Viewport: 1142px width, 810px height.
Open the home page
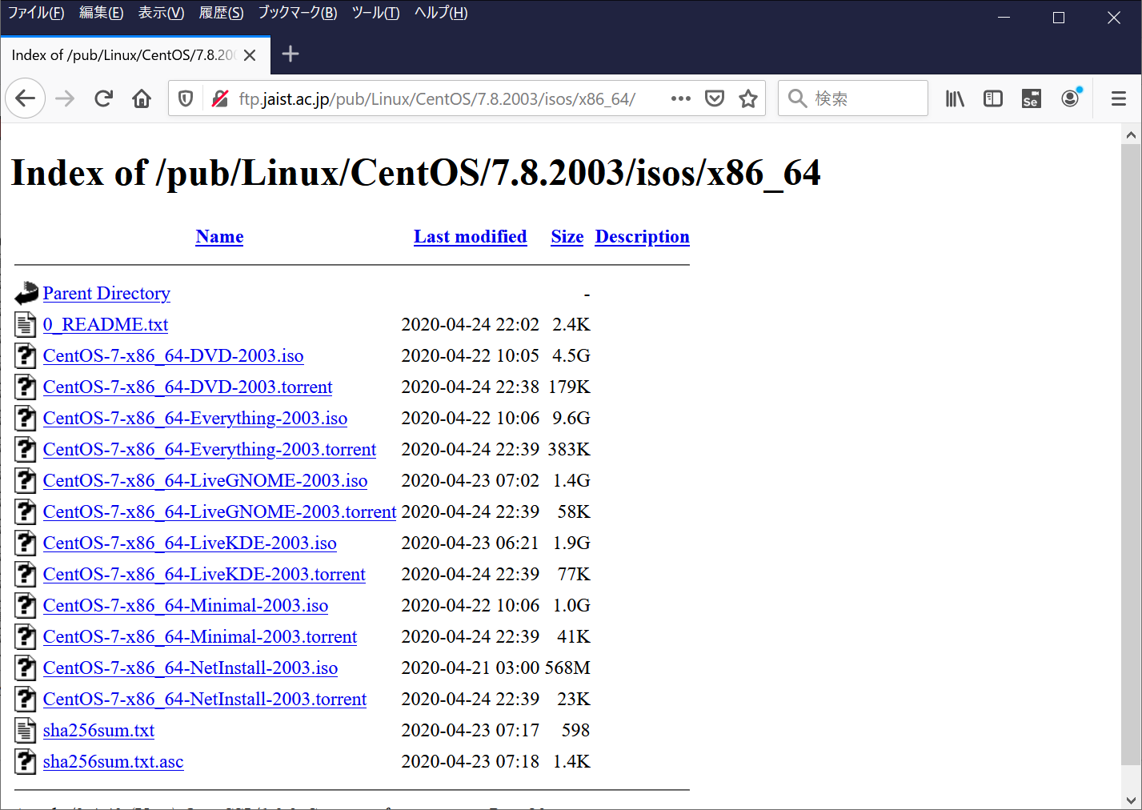pyautogui.click(x=142, y=98)
